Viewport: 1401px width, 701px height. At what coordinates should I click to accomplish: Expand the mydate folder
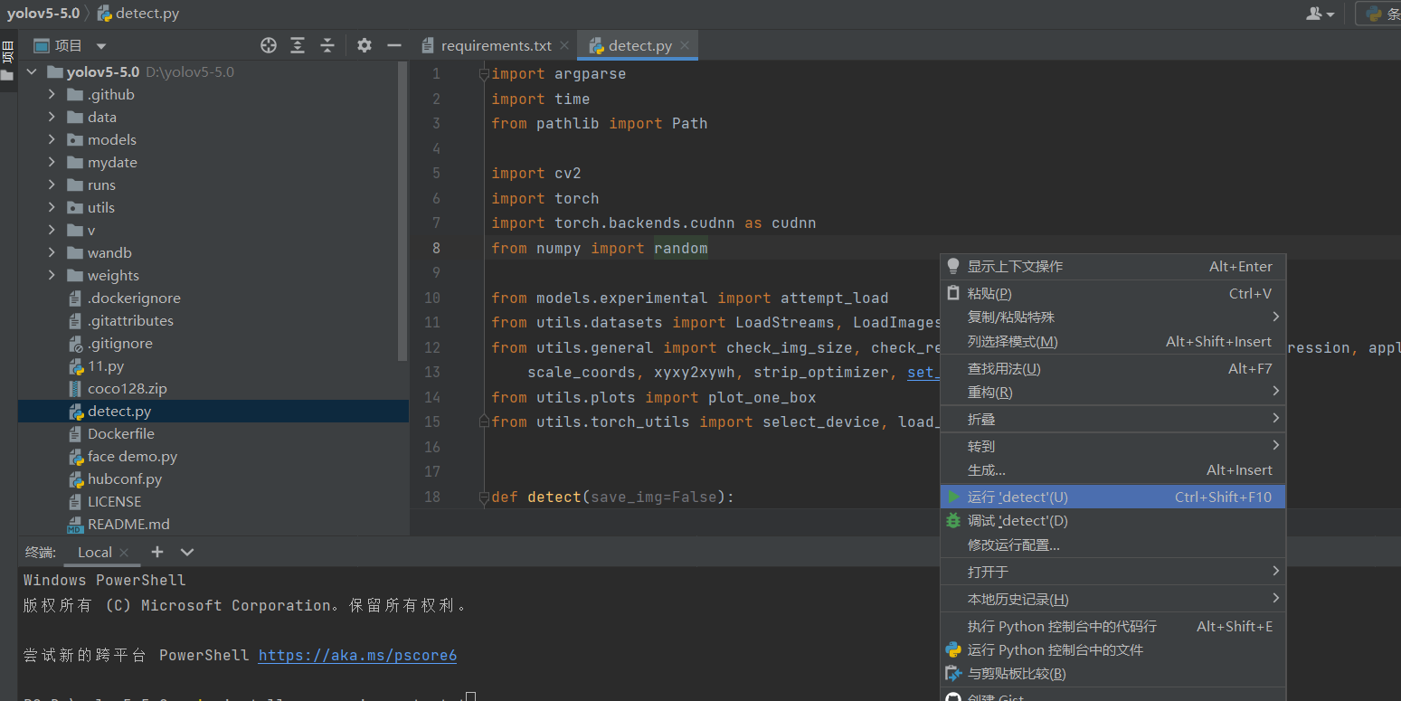tap(52, 162)
